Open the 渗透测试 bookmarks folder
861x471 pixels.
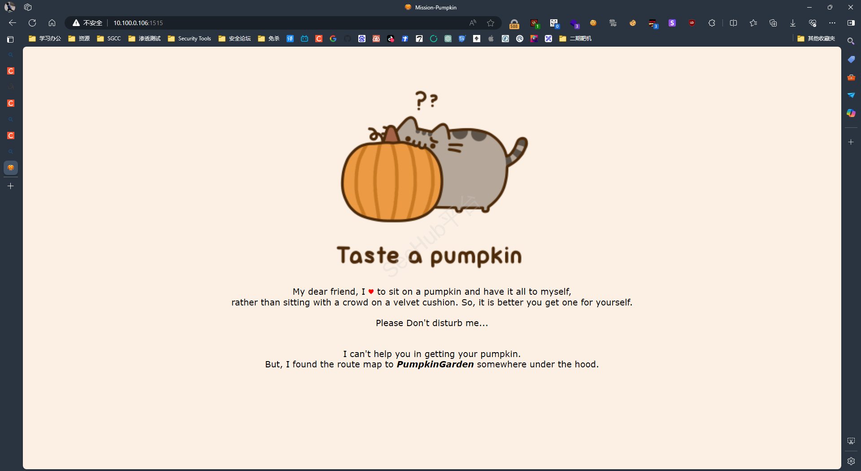[144, 39]
